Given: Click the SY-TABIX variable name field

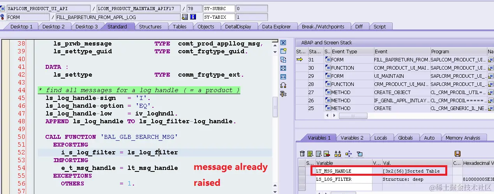Looking at the screenshot, I should (219, 17).
